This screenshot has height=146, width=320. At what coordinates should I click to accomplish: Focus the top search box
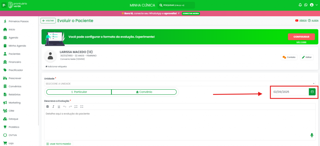176,5
